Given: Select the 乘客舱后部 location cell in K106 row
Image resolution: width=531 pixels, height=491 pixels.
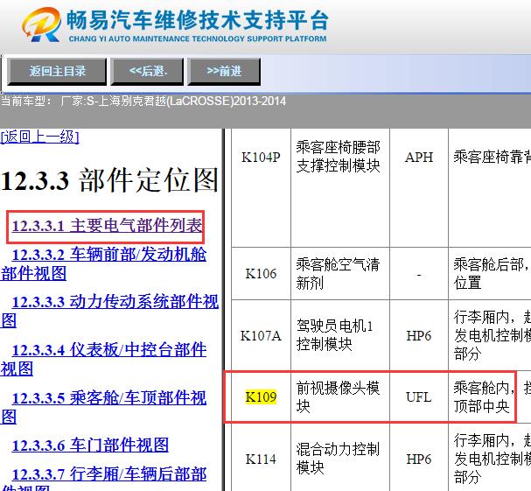Looking at the screenshot, I should click(x=490, y=273).
